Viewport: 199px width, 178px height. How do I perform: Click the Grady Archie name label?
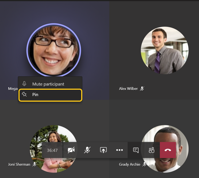tap(129, 165)
